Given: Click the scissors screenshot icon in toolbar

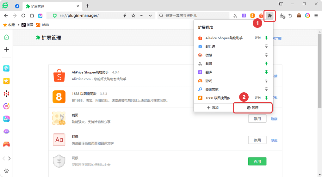Looking at the screenshot, I should [x=235, y=15].
